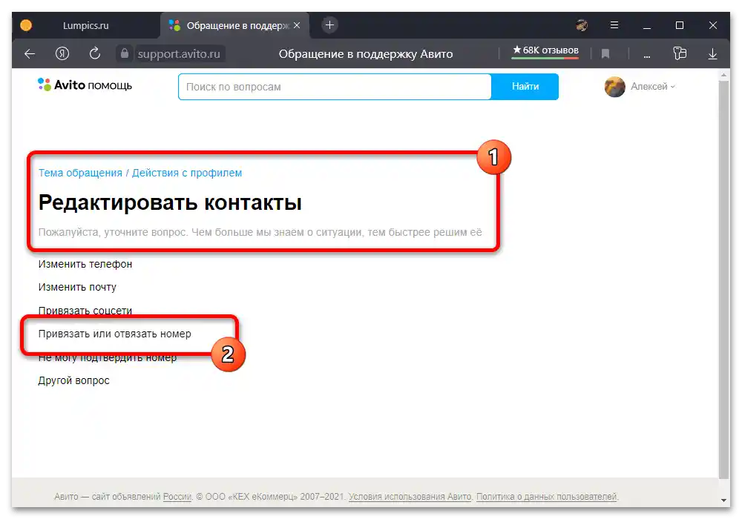Choose Другой вопрос option
Viewport: 742px width, 519px height.
[x=73, y=380]
